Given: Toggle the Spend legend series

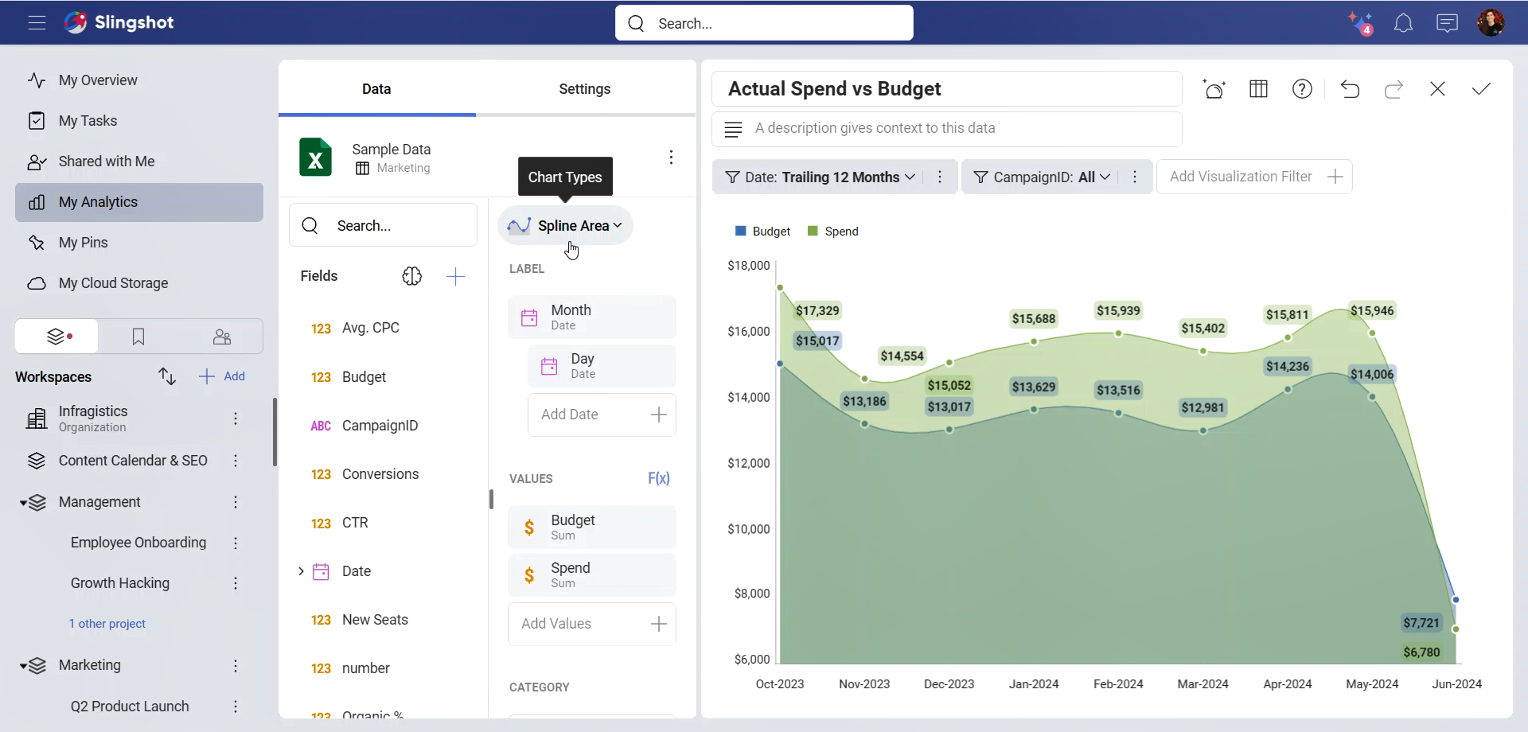Looking at the screenshot, I should click(x=833, y=232).
